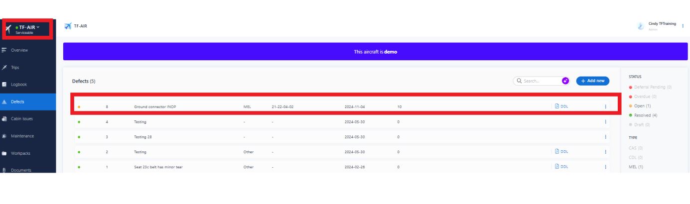Open options menu for defect 2 Testing row
This screenshot has height=204, width=690.
point(606,152)
